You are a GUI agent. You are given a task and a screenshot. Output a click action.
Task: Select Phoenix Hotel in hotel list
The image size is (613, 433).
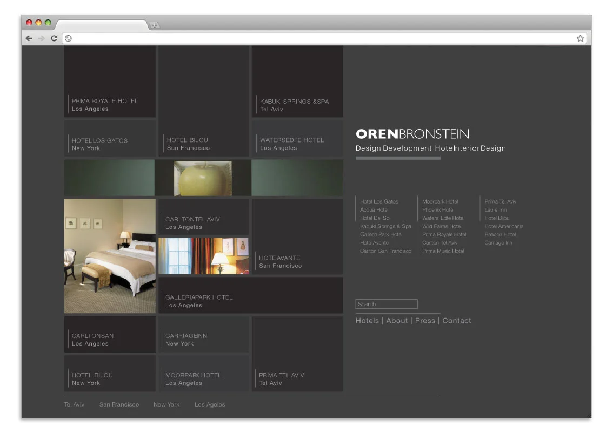[x=438, y=209]
